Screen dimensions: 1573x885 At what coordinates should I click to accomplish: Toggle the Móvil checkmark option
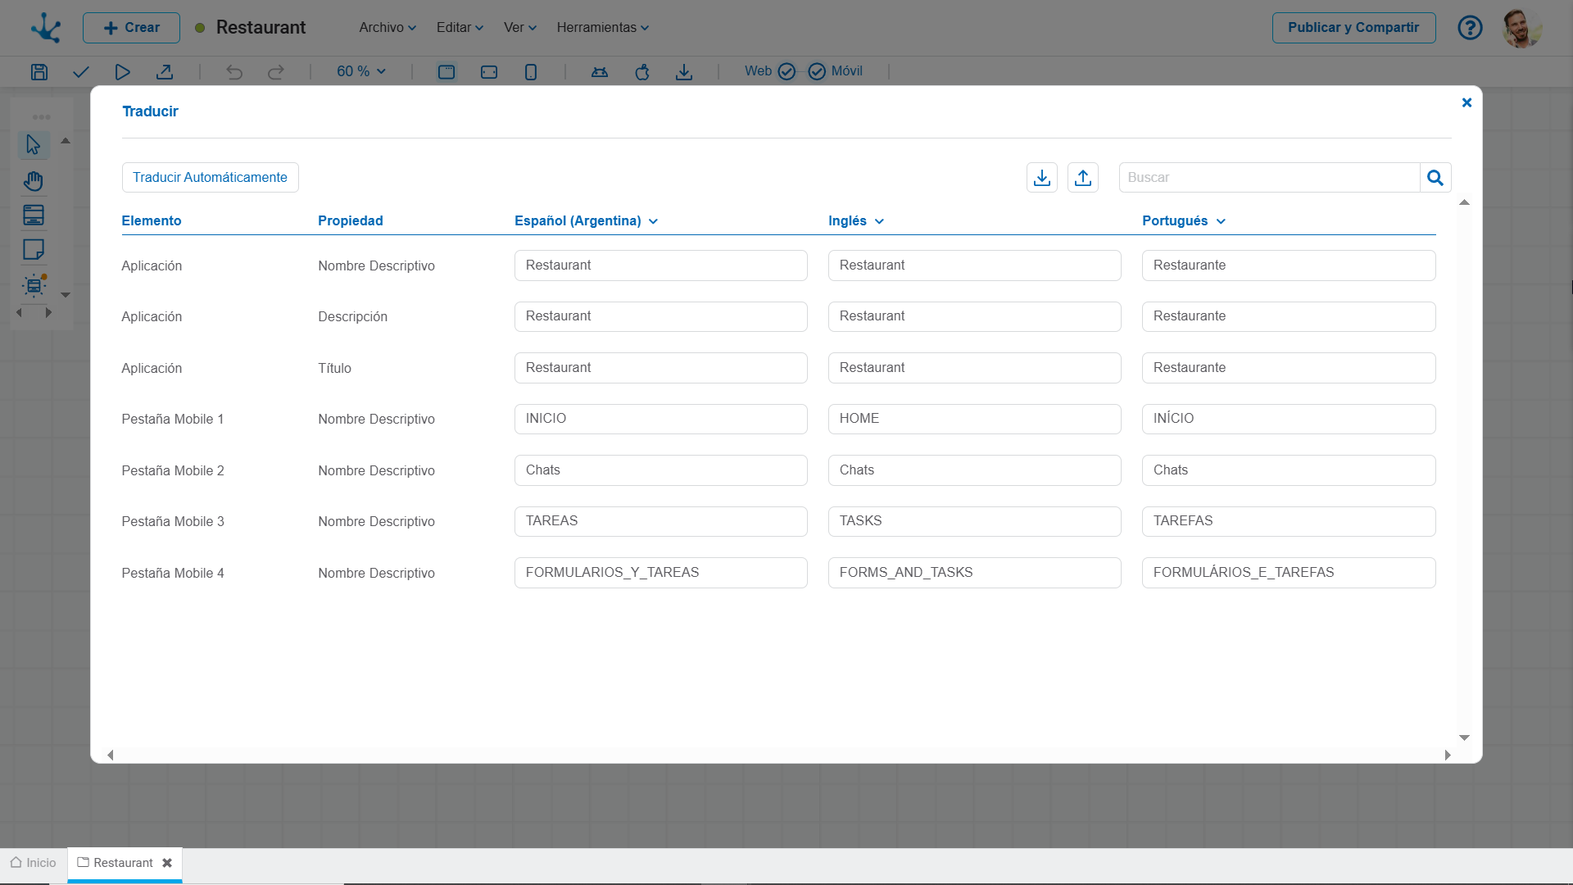pyautogui.click(x=817, y=72)
